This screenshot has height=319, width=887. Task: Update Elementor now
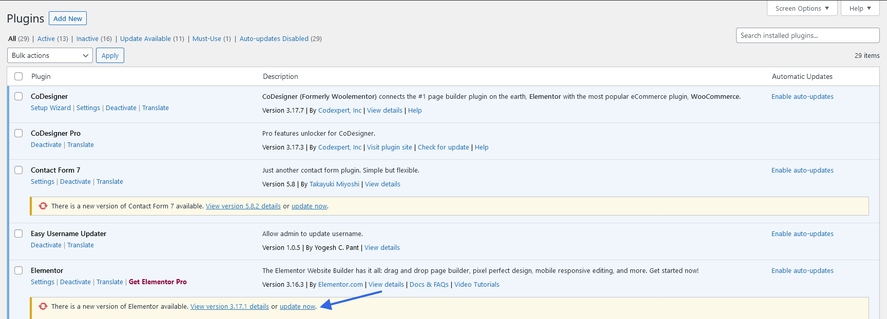[297, 306]
